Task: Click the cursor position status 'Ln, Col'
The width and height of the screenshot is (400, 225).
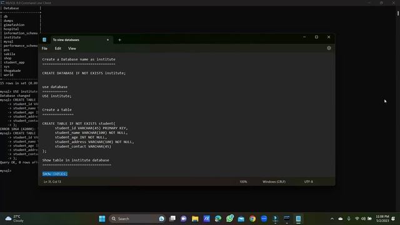Action: click(52, 182)
